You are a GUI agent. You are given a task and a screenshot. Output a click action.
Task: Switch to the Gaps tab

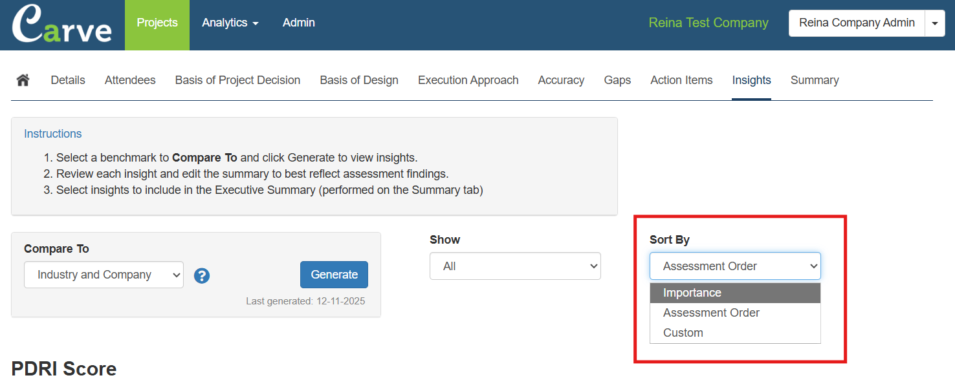(617, 80)
